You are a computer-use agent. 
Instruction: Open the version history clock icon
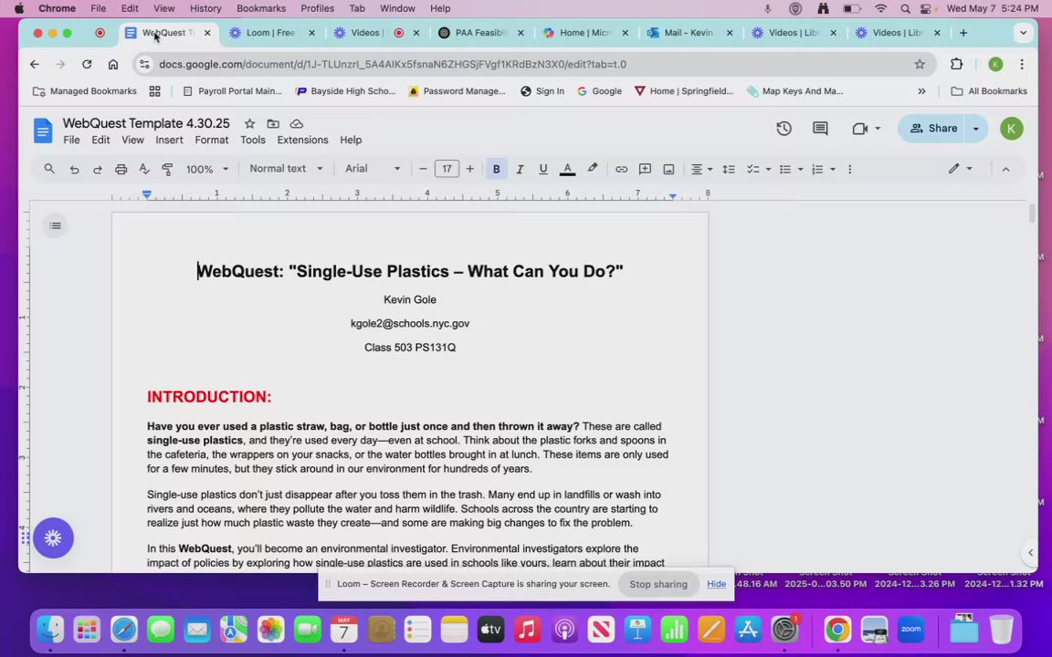tap(784, 128)
